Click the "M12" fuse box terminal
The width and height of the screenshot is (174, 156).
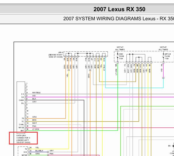[131, 66]
